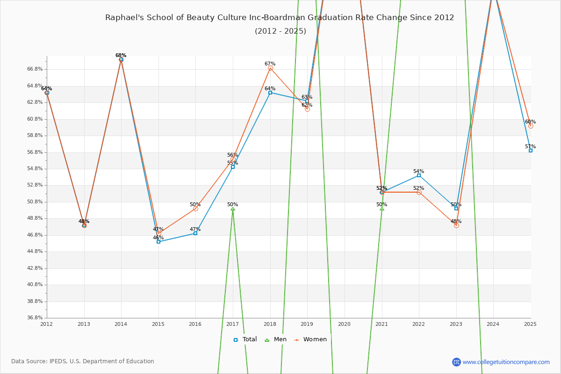
Task: Click the 52.8% y-axis label
Action: pos(35,185)
